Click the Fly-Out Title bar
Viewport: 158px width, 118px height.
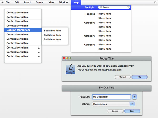coord(107,88)
